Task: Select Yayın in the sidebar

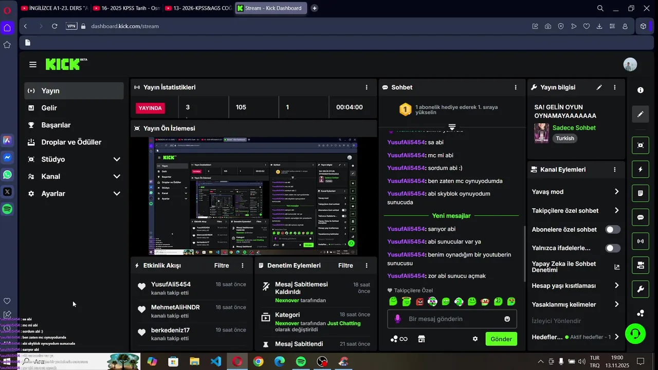Action: (x=74, y=91)
